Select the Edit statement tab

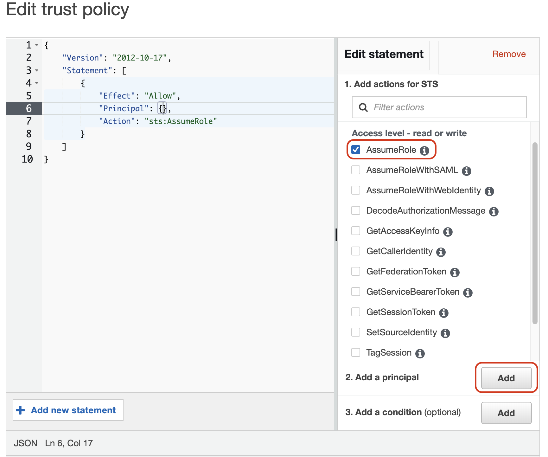384,54
